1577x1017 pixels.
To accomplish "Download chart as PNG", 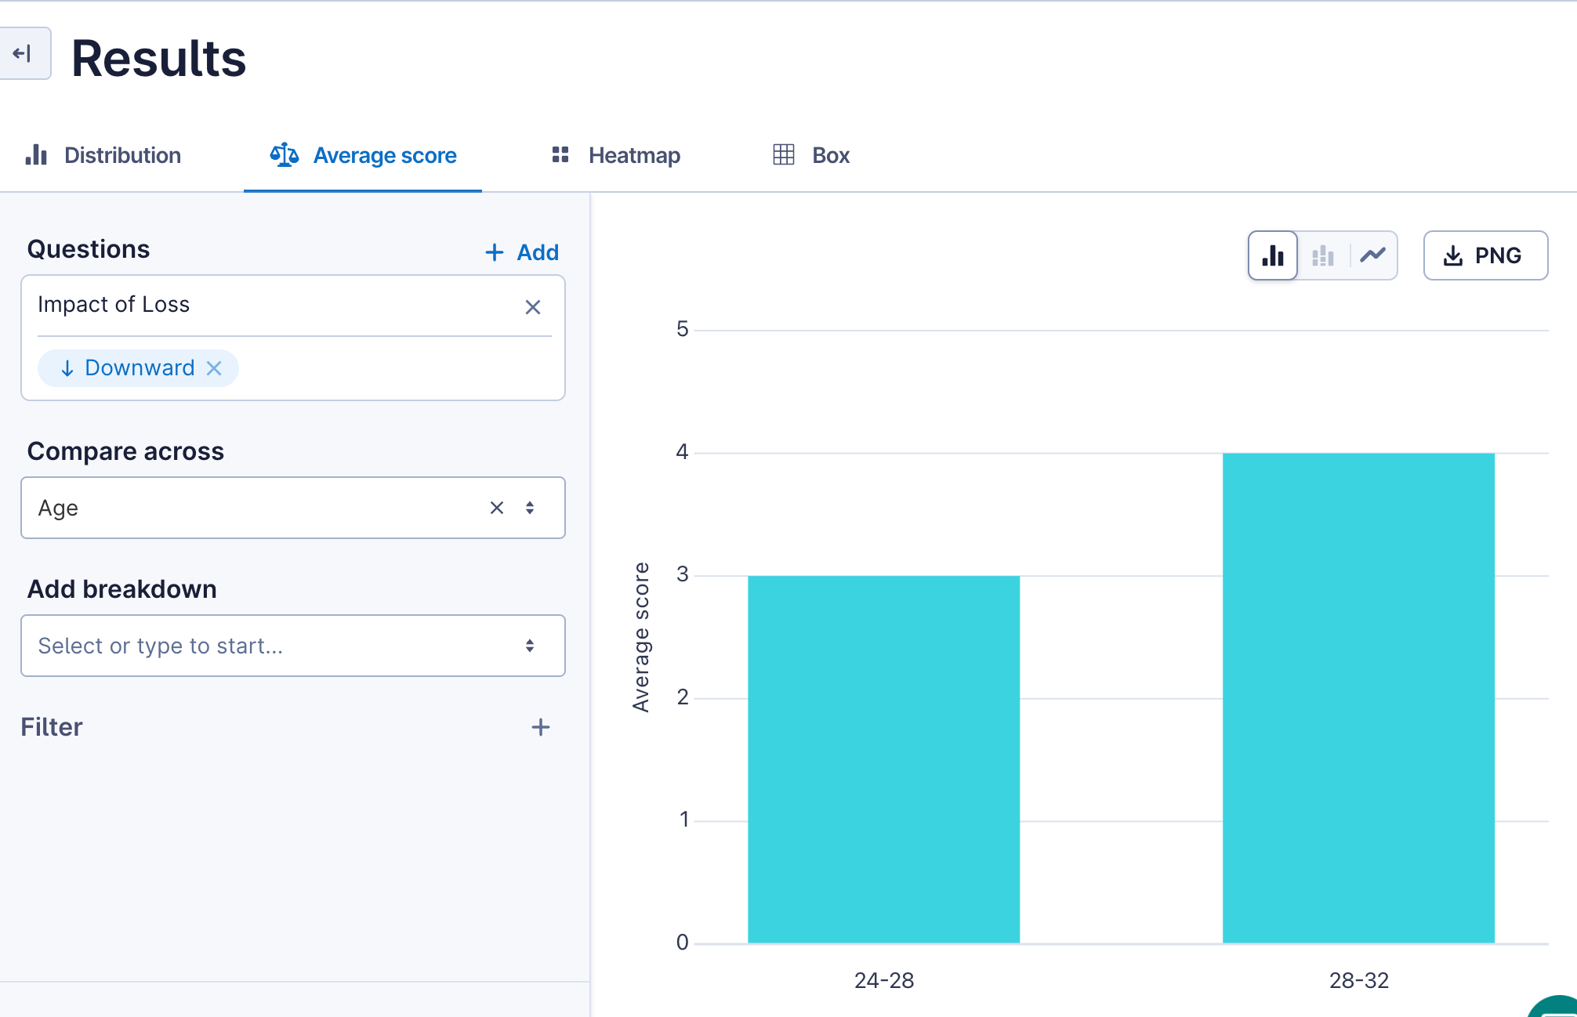I will pyautogui.click(x=1485, y=255).
